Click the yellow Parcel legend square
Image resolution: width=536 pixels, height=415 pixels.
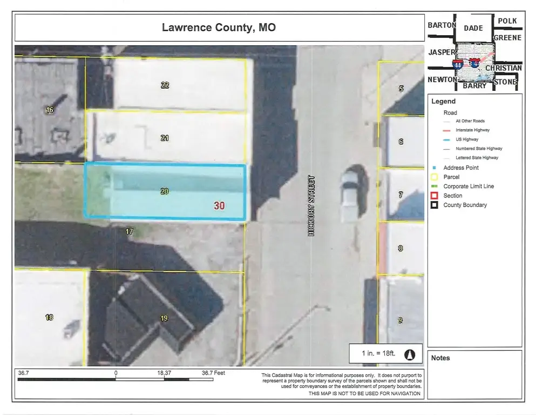pyautogui.click(x=434, y=177)
